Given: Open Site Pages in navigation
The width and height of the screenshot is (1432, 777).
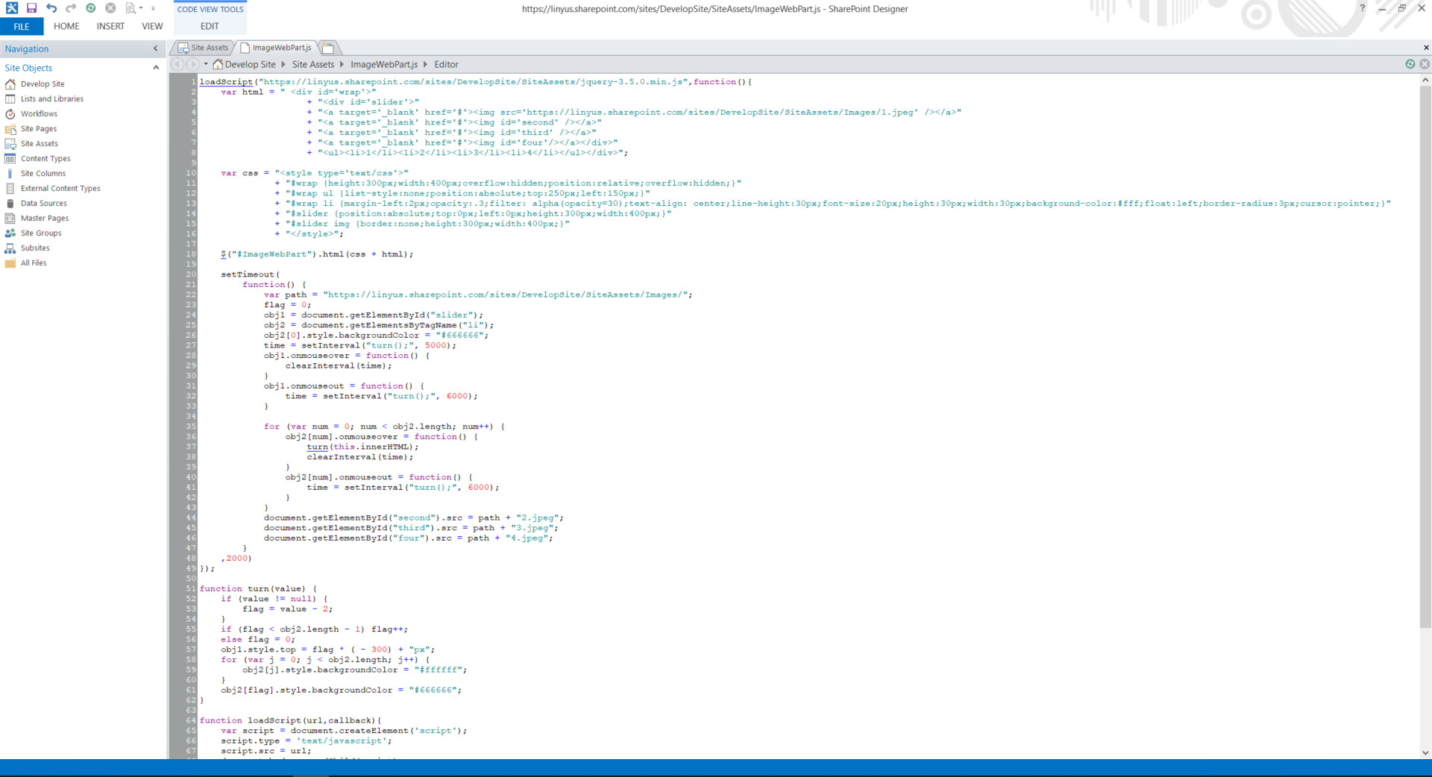Looking at the screenshot, I should coord(39,129).
